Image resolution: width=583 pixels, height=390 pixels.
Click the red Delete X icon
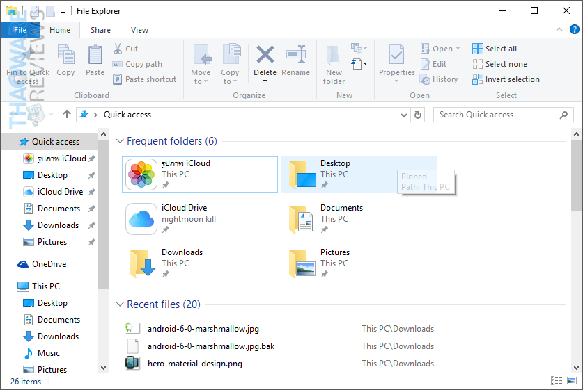coord(265,54)
